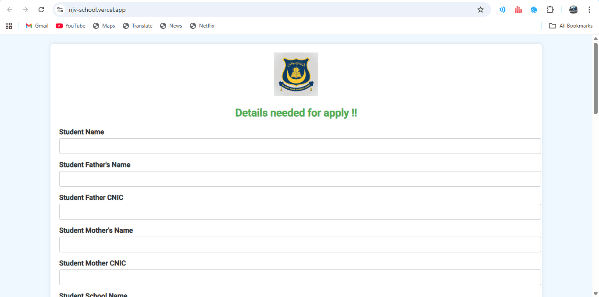This screenshot has height=297, width=599.
Task: Click the 'Student Name' label
Action: click(x=82, y=132)
